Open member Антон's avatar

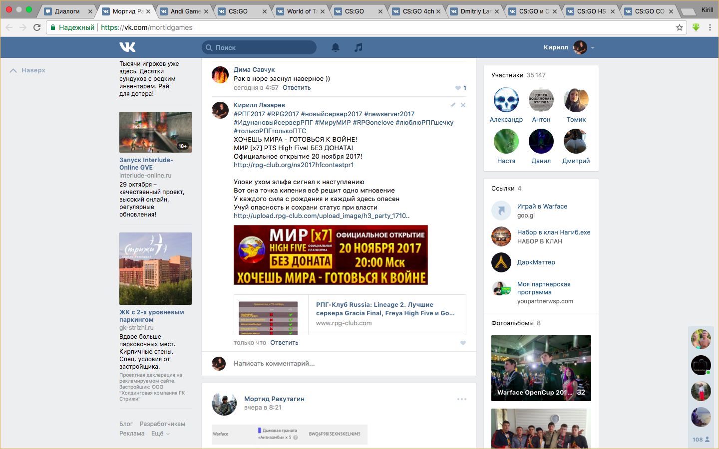(541, 100)
